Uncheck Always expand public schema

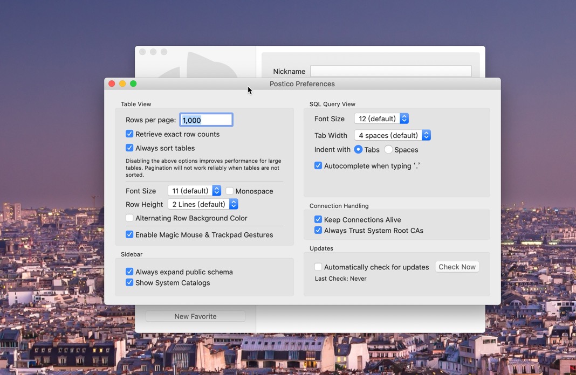(129, 272)
